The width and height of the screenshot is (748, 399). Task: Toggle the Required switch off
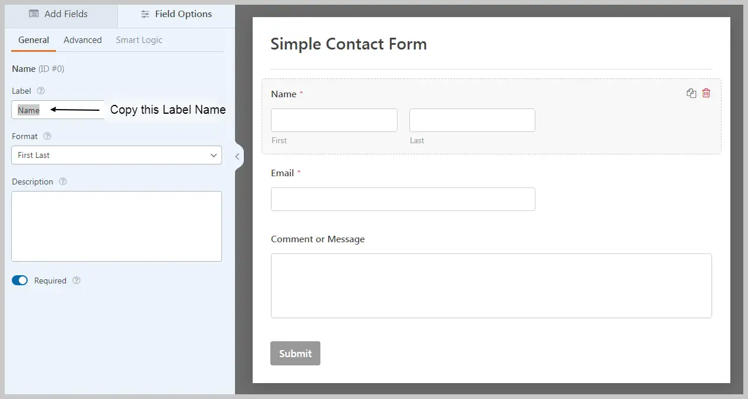tap(20, 281)
